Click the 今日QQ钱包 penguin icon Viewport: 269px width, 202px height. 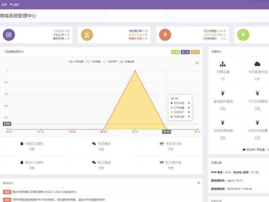coord(22,144)
